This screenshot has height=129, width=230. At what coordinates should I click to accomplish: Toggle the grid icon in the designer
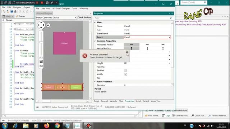click(x=41, y=61)
